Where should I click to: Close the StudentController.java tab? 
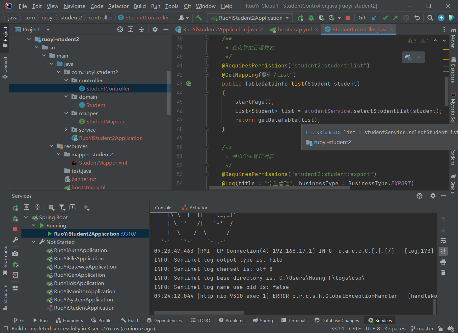391,29
